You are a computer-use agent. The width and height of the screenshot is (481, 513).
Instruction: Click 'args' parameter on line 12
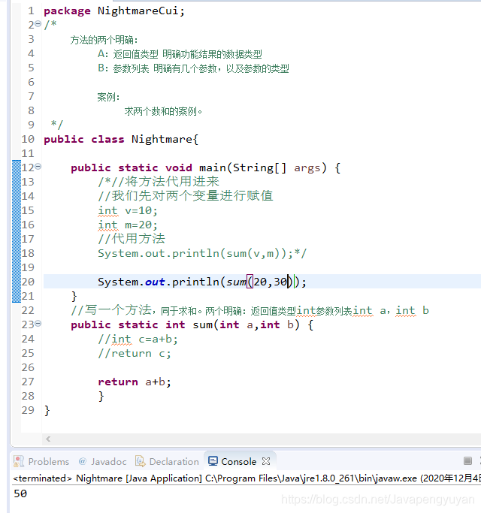coord(307,168)
